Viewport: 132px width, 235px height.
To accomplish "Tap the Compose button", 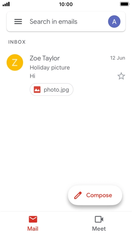I will [95, 195].
